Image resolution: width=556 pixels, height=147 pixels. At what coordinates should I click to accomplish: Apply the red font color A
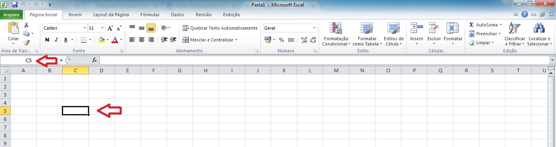(115, 40)
